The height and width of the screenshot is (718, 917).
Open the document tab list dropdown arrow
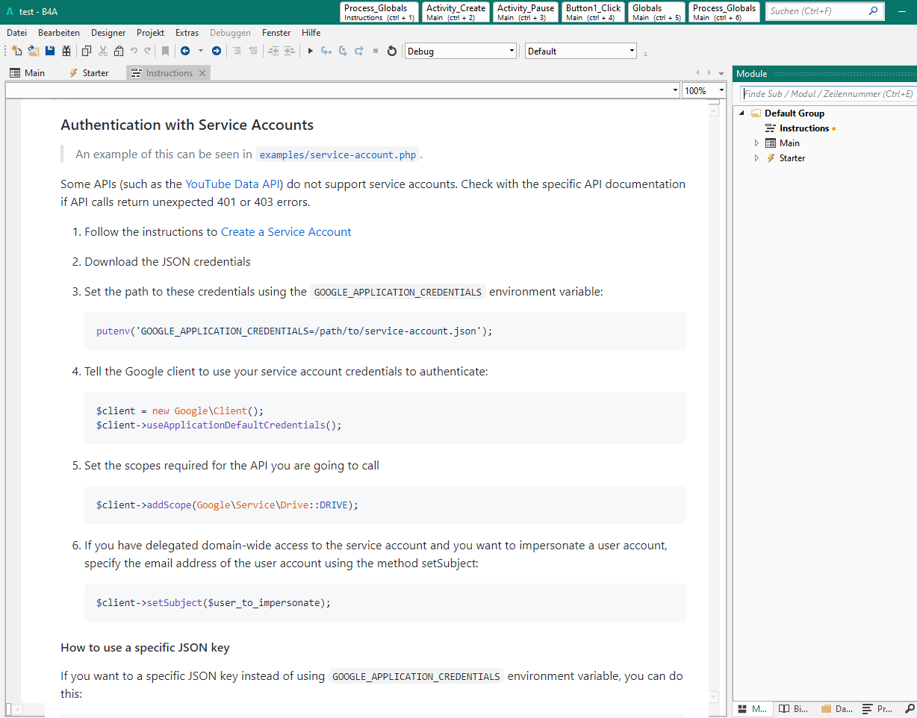pos(721,73)
